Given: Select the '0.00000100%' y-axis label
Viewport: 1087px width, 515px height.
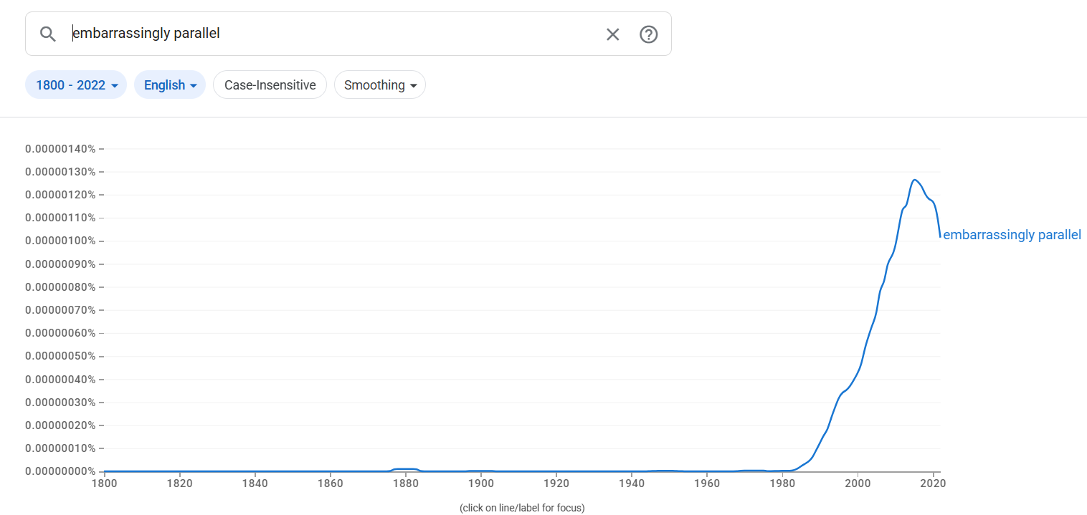Looking at the screenshot, I should pyautogui.click(x=60, y=241).
